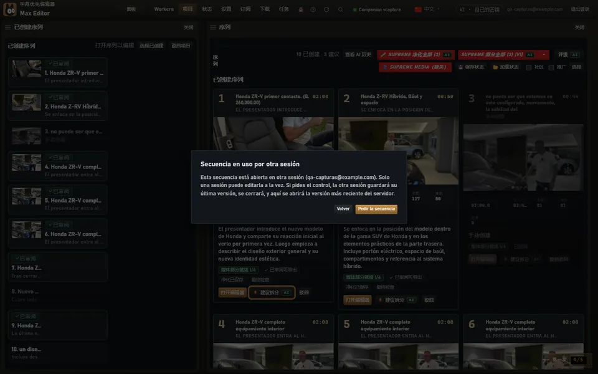
Task: Go to the 状态 menu item
Action: coord(207,9)
